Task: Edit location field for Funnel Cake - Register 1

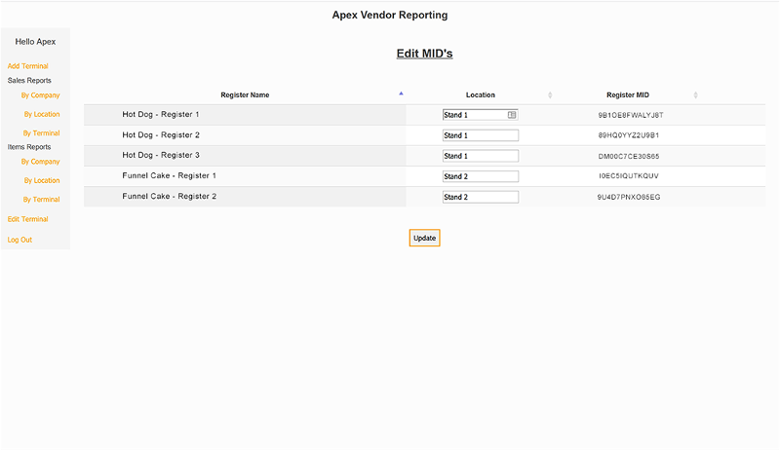Action: [x=481, y=176]
